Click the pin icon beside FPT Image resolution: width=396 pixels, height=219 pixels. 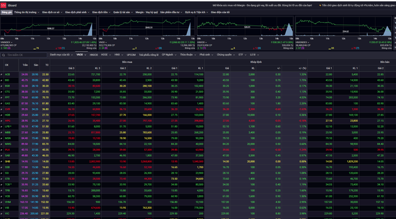2,98
